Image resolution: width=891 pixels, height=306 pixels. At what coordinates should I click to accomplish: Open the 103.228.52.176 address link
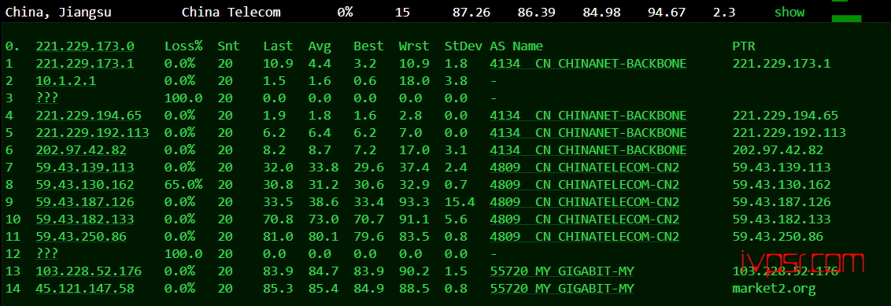pos(89,271)
